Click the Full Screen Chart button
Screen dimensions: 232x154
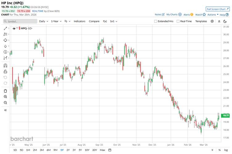pyautogui.click(x=217, y=9)
